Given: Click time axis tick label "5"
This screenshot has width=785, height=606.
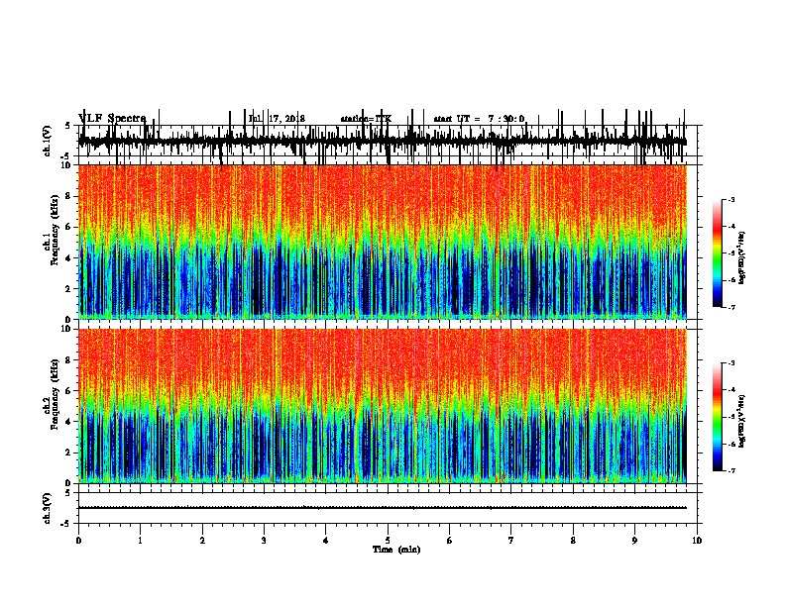Looking at the screenshot, I should click(x=388, y=541).
